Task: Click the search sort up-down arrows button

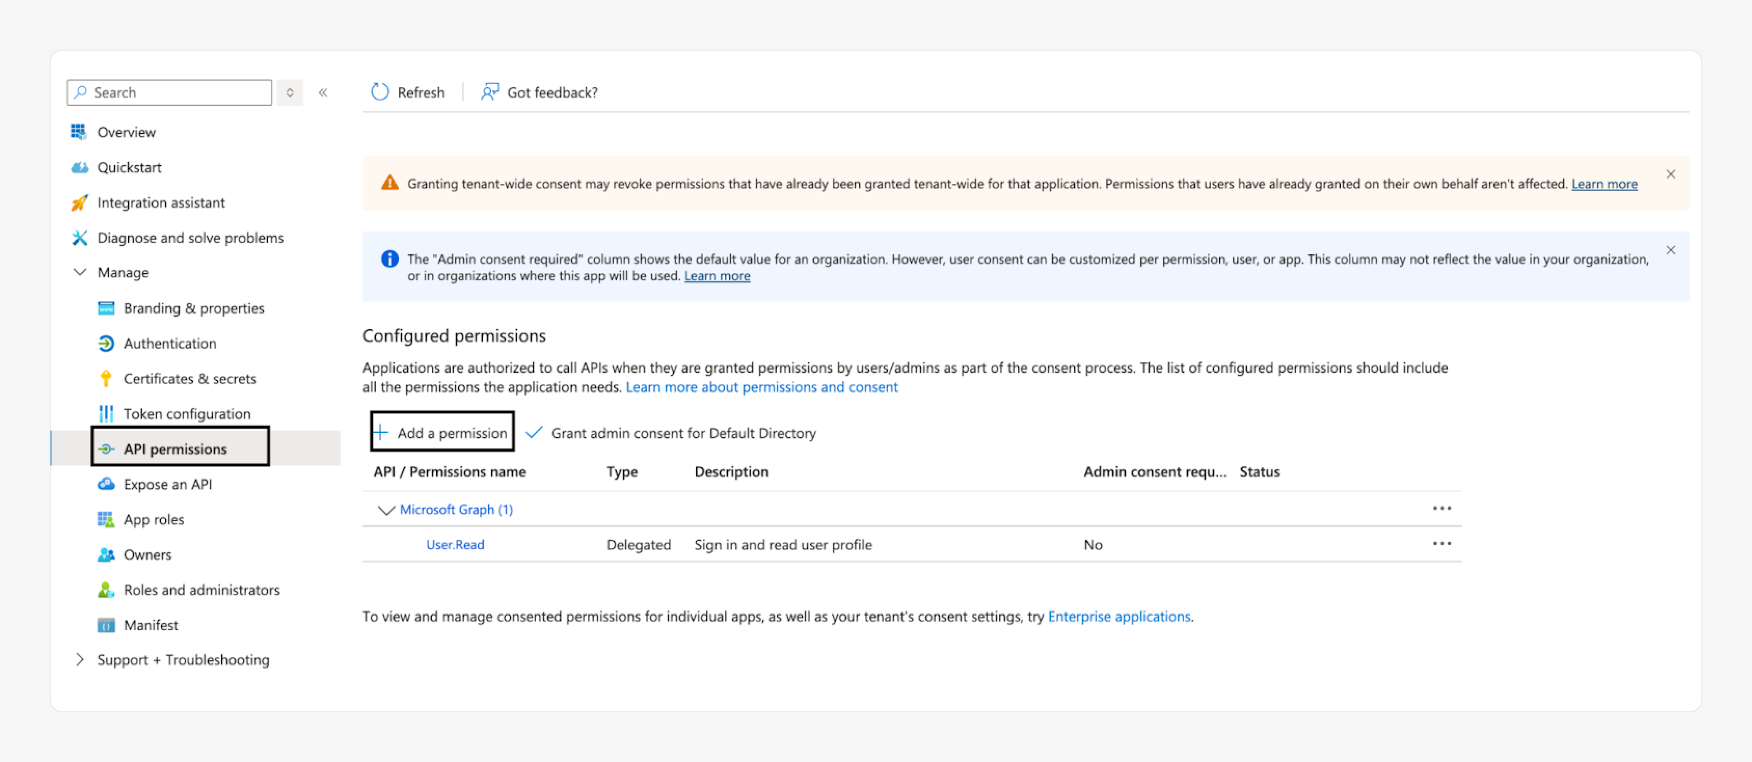Action: pyautogui.click(x=290, y=92)
